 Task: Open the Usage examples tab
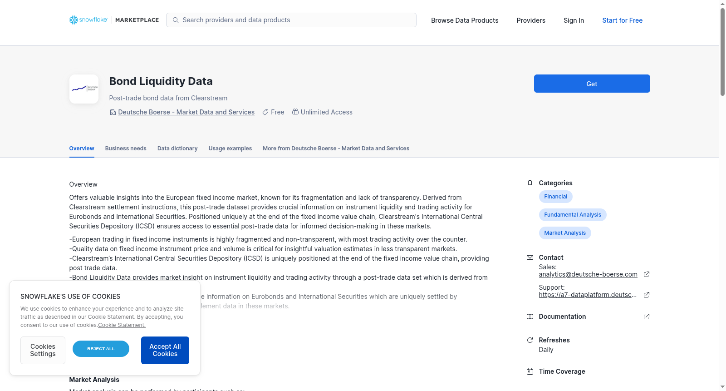[230, 148]
